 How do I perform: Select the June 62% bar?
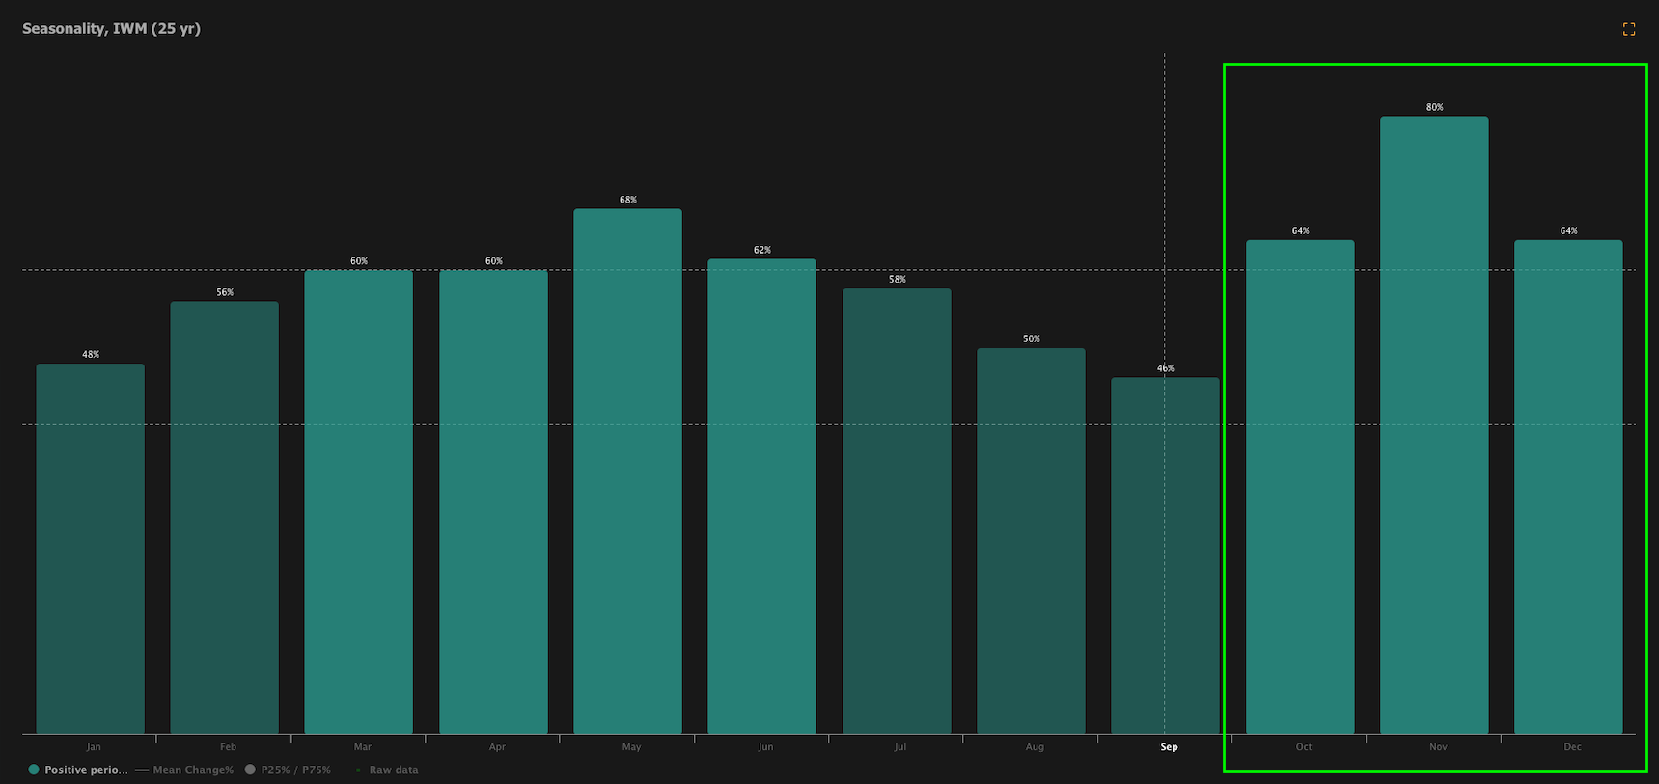(x=762, y=497)
